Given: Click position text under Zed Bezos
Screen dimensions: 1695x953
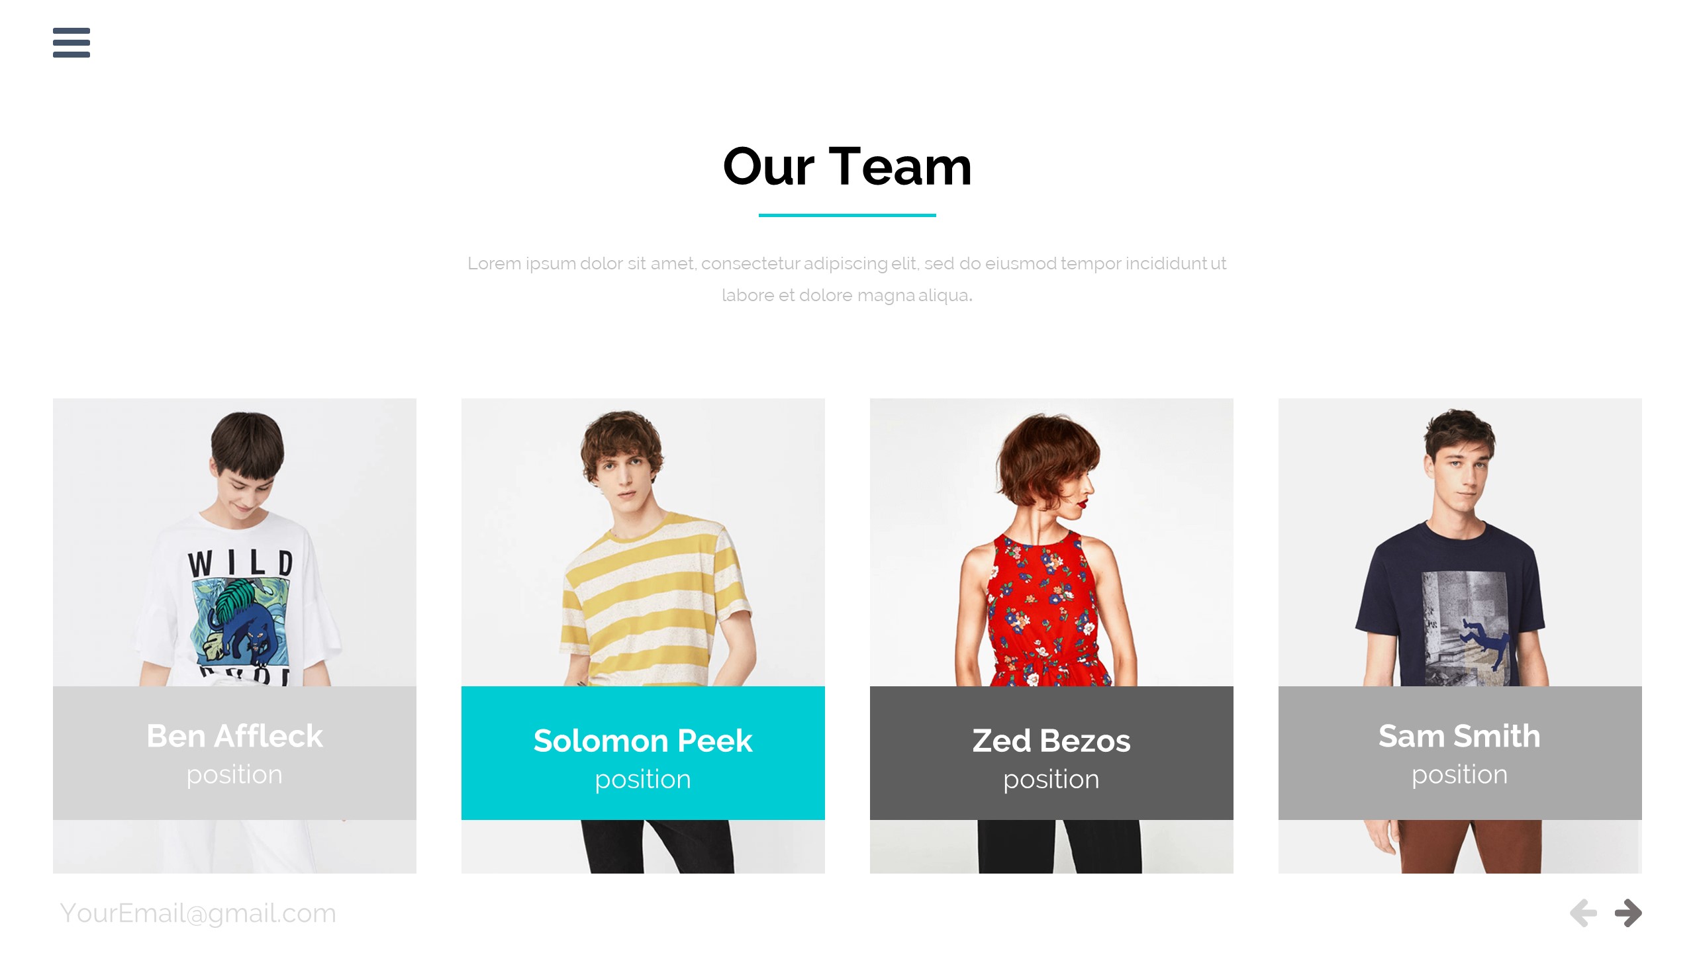Looking at the screenshot, I should 1051,780.
